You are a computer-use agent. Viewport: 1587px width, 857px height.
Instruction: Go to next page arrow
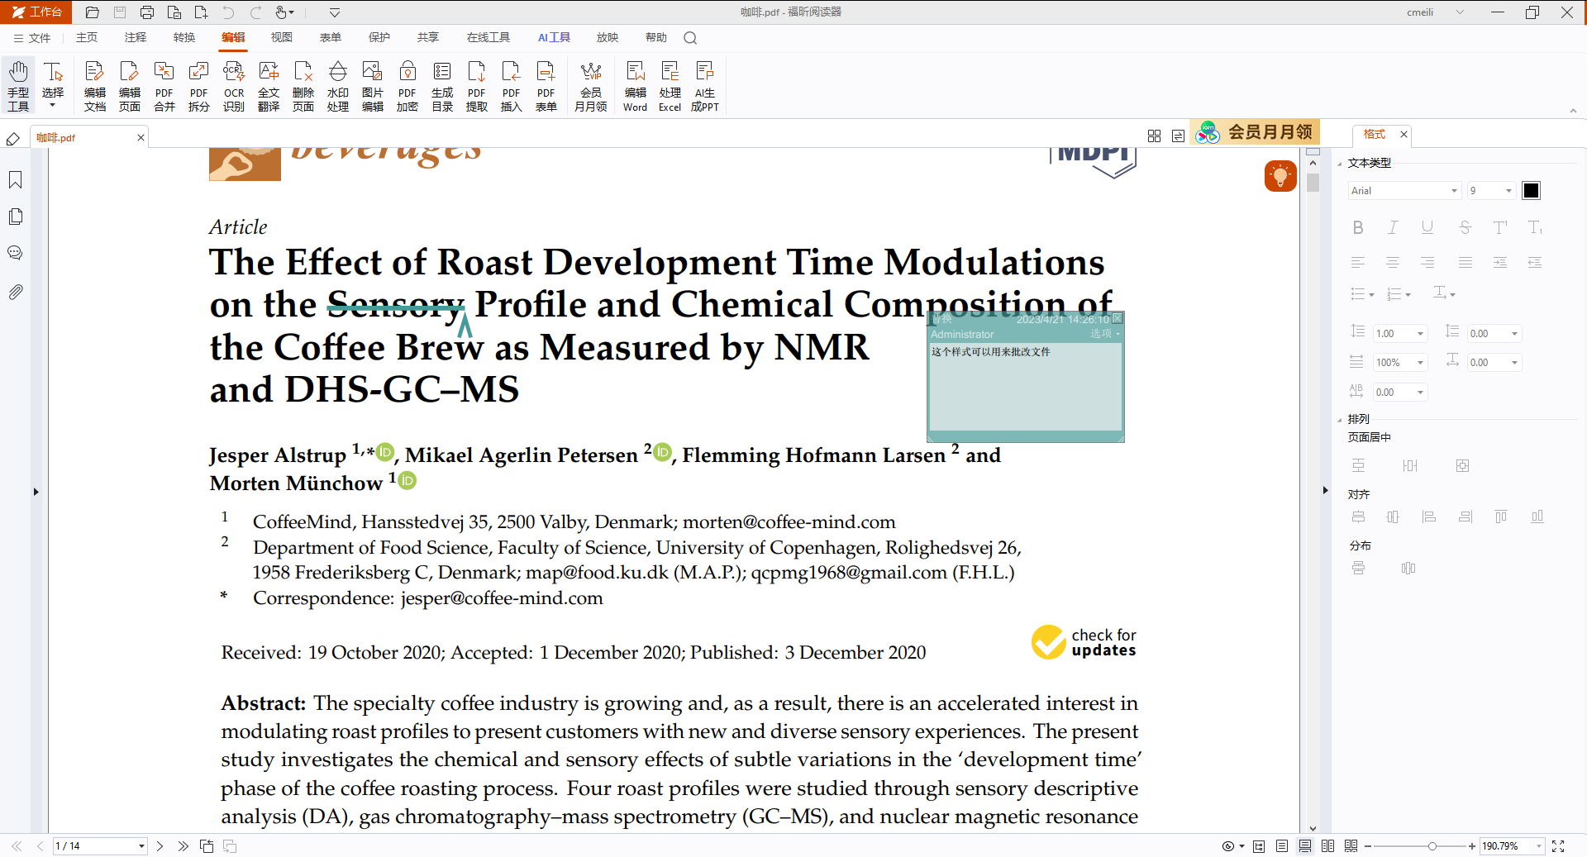(160, 846)
